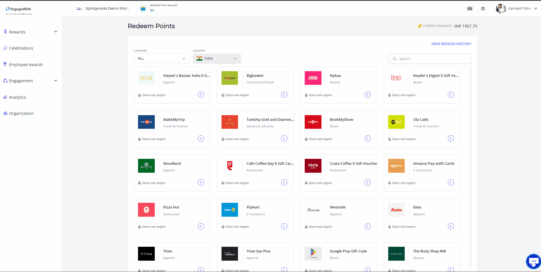
Task: Open Haneesh Mvv account dropdown arrow
Action: (535, 9)
